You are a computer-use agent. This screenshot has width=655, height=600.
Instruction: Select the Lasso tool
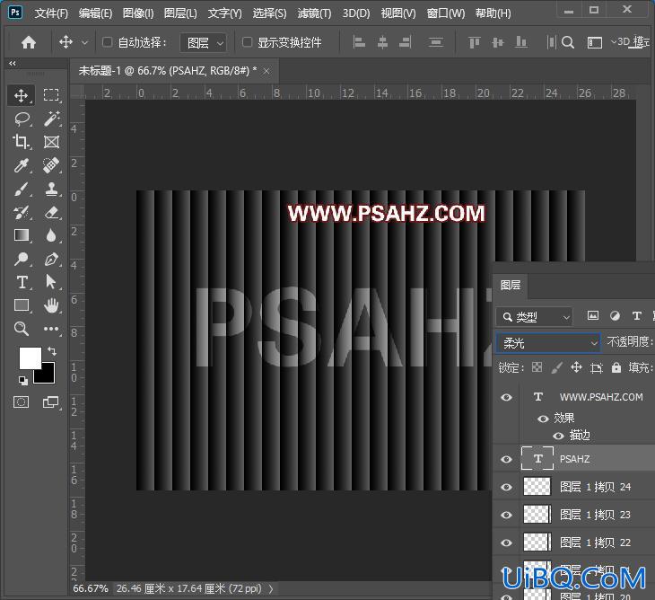coord(21,119)
